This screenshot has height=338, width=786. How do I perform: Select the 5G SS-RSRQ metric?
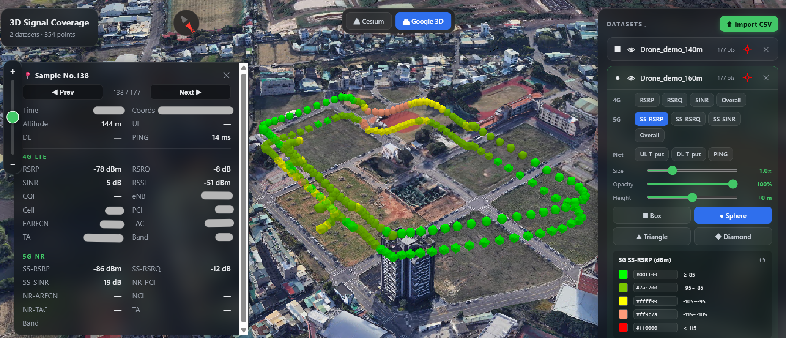click(688, 119)
